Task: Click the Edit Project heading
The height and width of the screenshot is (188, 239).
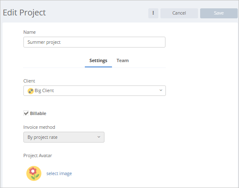Action: coord(24,13)
